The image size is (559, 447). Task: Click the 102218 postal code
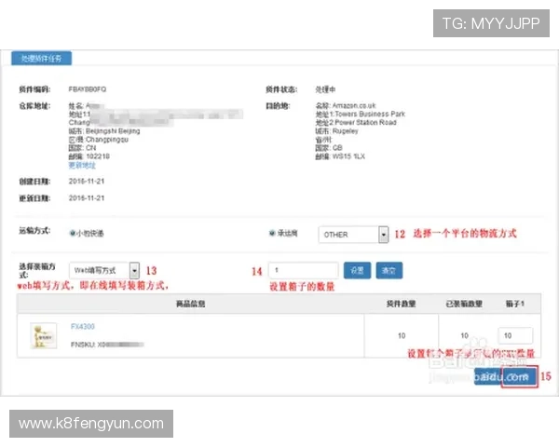(98, 156)
